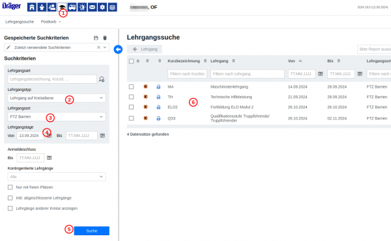
Task: Open the envelope messages module icon
Action: point(93,7)
